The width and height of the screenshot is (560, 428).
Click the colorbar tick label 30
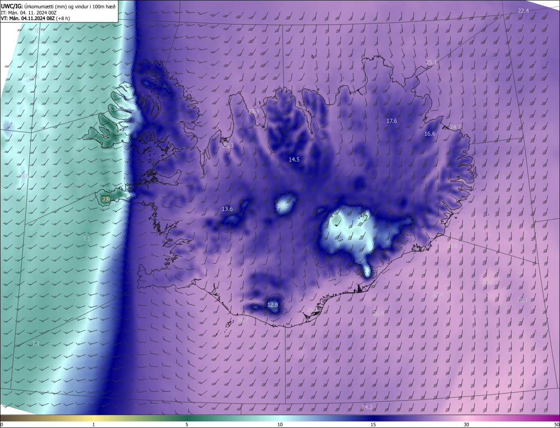[x=466, y=425]
